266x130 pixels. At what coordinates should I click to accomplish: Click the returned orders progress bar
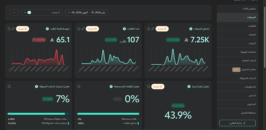108,114
